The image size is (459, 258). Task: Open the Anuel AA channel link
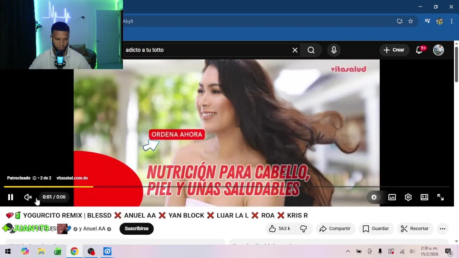tap(95, 229)
